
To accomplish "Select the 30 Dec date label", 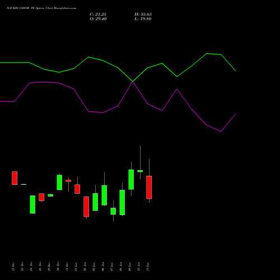I will pos(58,267).
